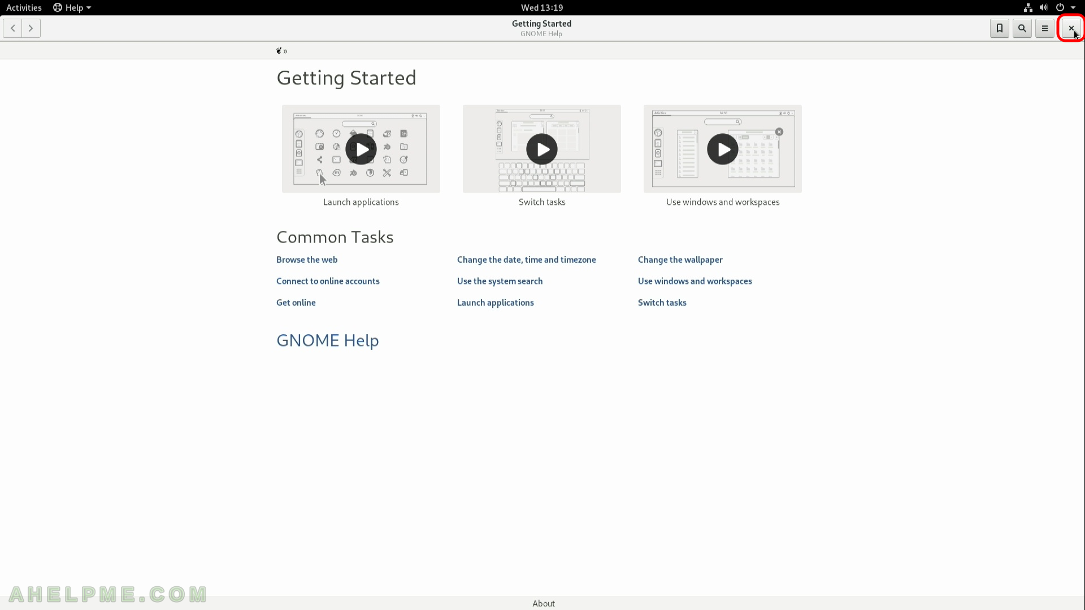Screen dimensions: 1085x610
Task: Open the Get online link
Action: pos(296,303)
